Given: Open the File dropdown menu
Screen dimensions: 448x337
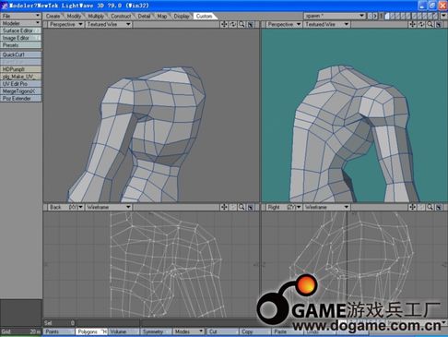Looking at the screenshot, I should click(20, 16).
